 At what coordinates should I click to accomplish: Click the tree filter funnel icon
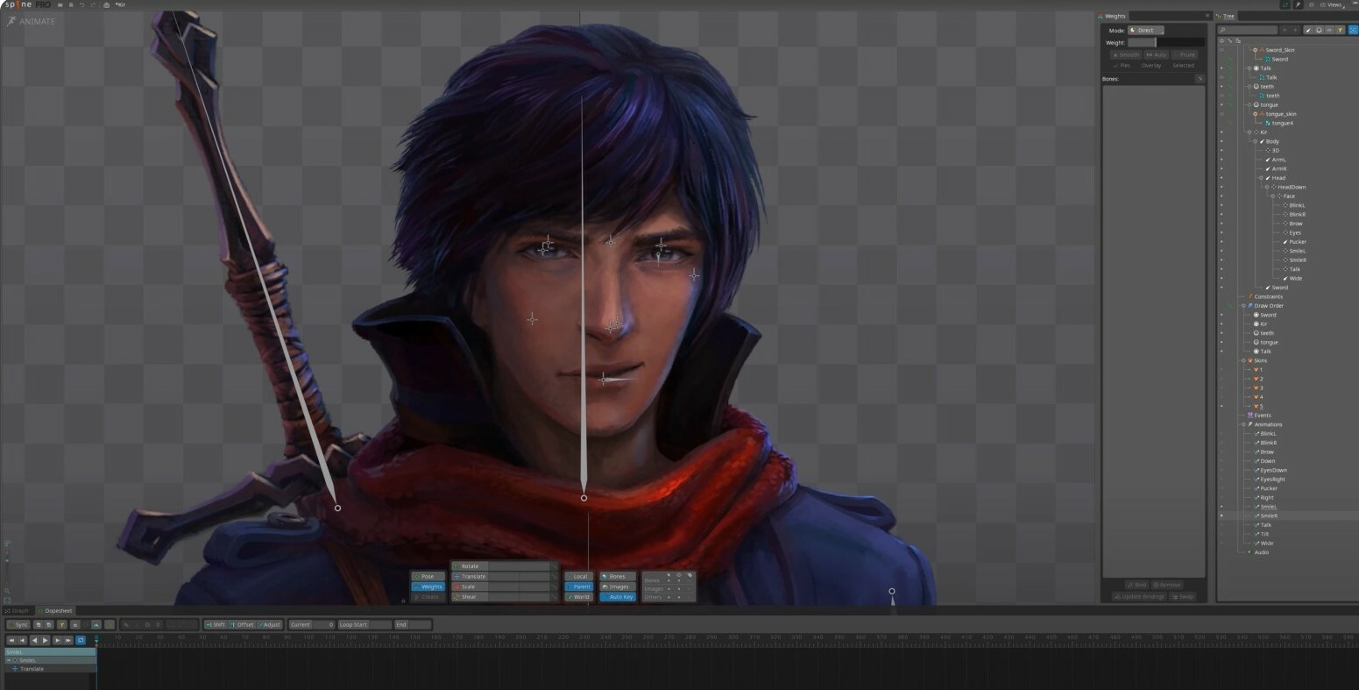(x=1340, y=31)
